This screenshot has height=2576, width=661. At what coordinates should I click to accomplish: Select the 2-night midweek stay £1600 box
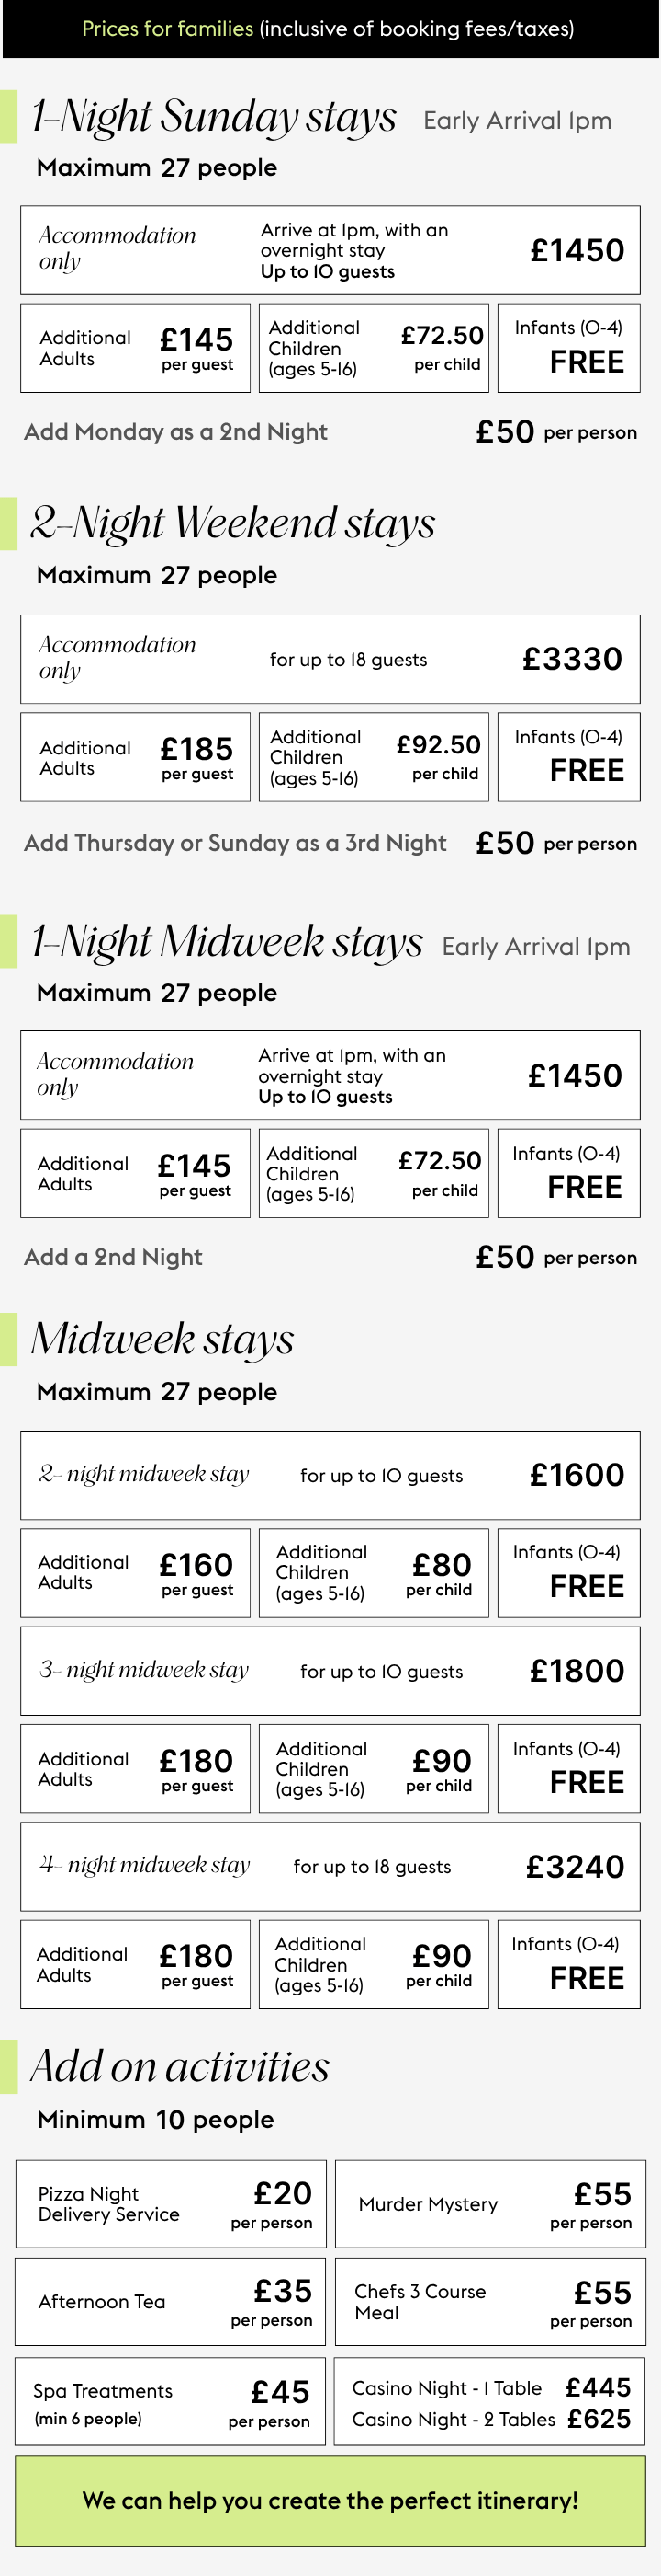point(330,1475)
